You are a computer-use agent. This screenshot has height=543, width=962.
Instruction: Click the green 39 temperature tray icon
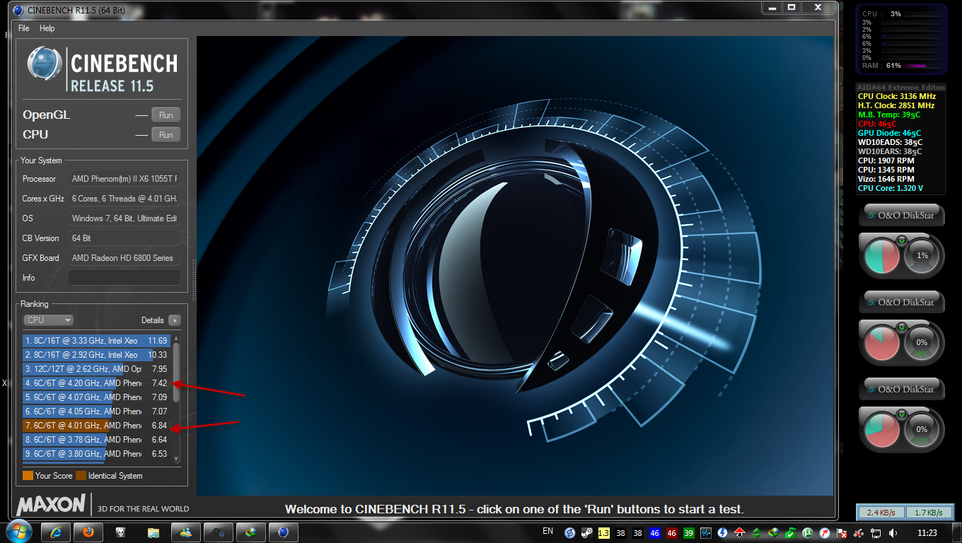tap(688, 532)
